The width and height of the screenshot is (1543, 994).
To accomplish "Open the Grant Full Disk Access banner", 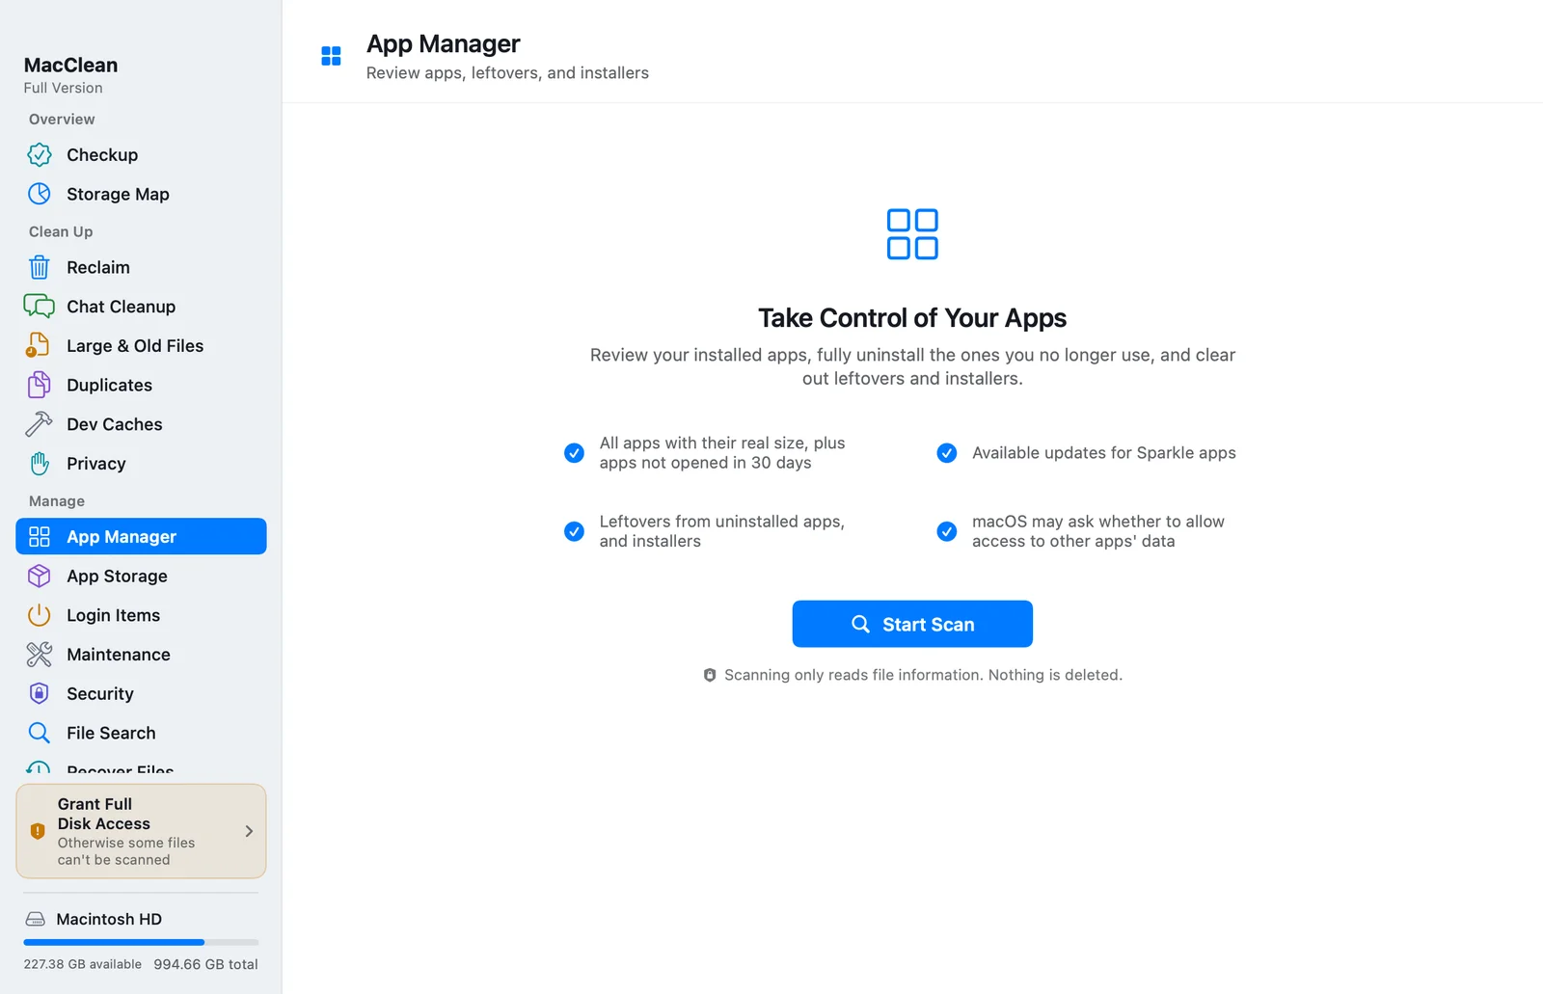I will 141,831.
